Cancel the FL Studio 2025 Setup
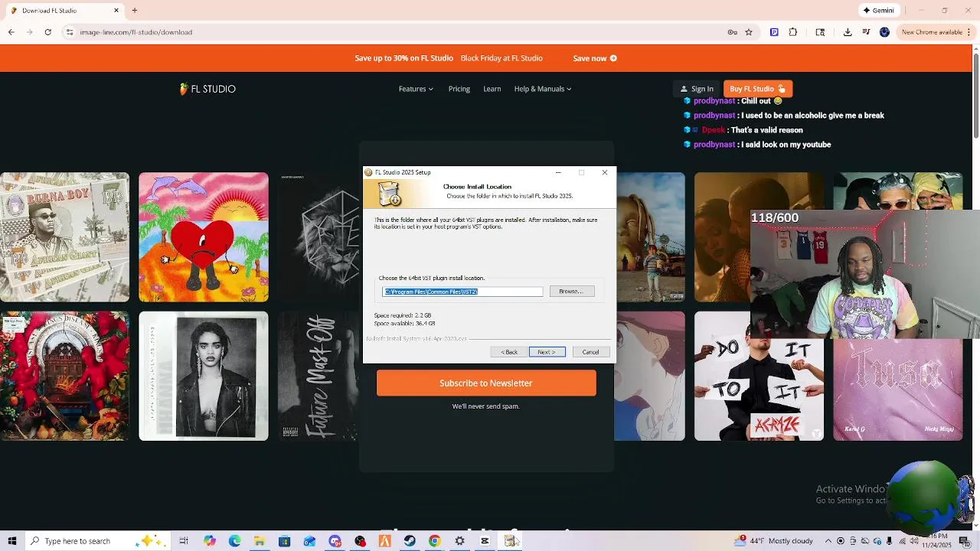 click(590, 352)
